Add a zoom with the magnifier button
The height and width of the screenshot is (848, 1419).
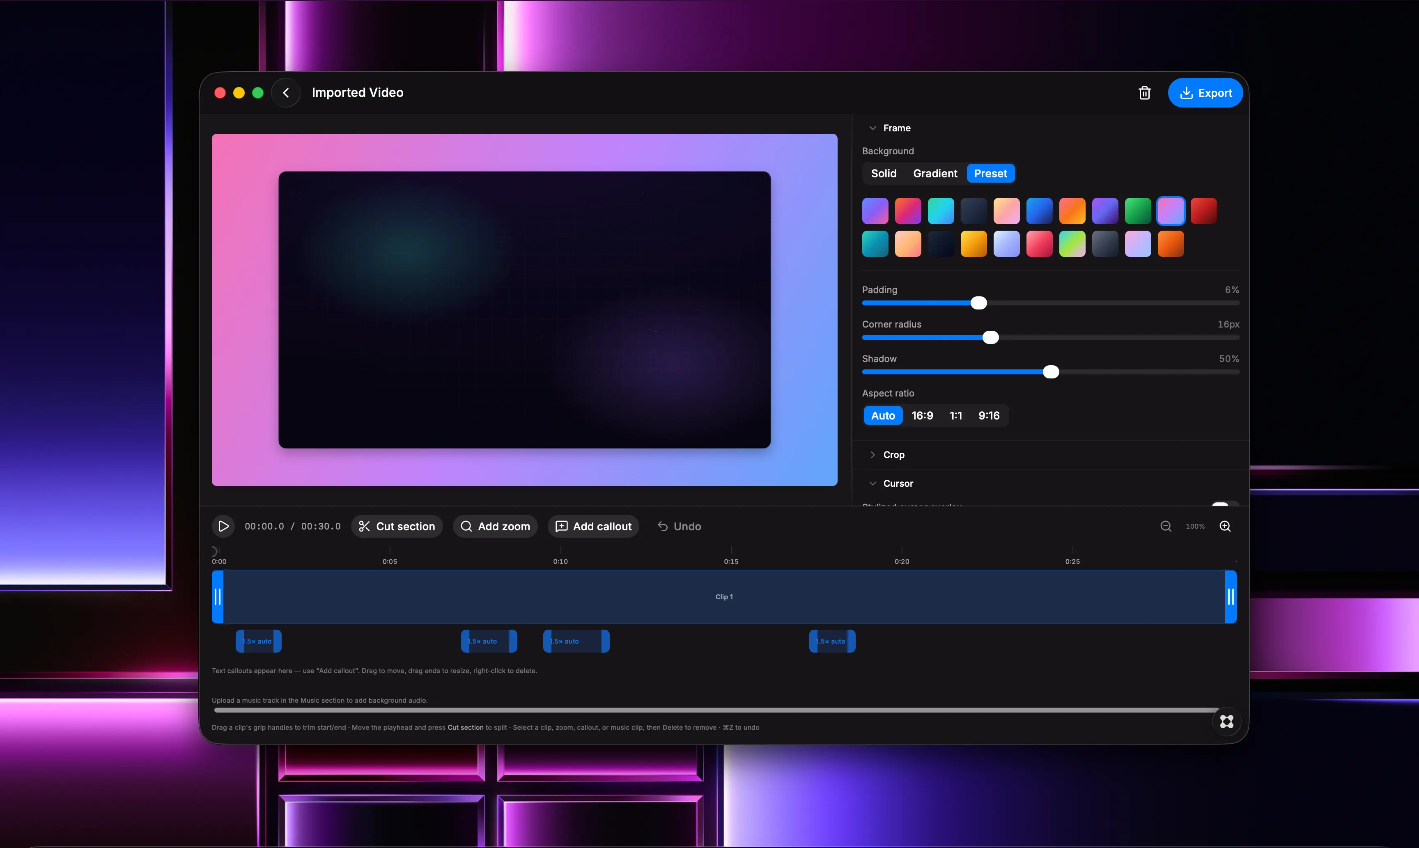[495, 526]
